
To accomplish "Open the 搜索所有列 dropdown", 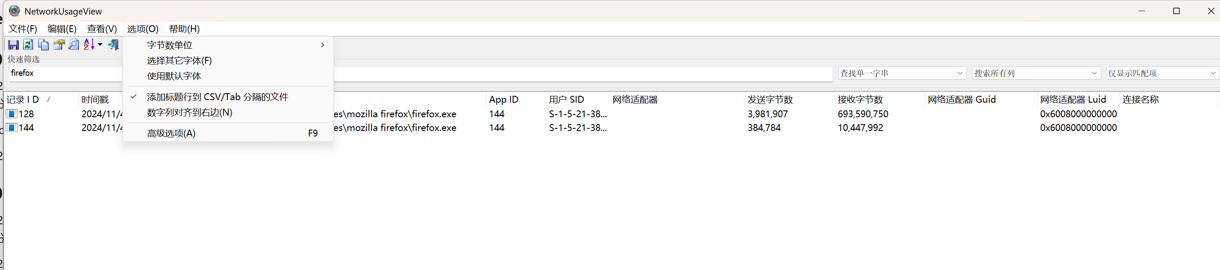I will pyautogui.click(x=1036, y=73).
